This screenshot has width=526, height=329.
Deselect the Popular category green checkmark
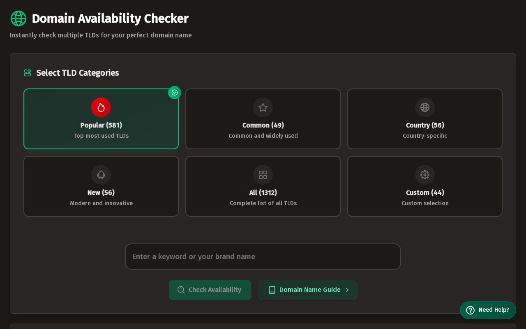pyautogui.click(x=175, y=93)
